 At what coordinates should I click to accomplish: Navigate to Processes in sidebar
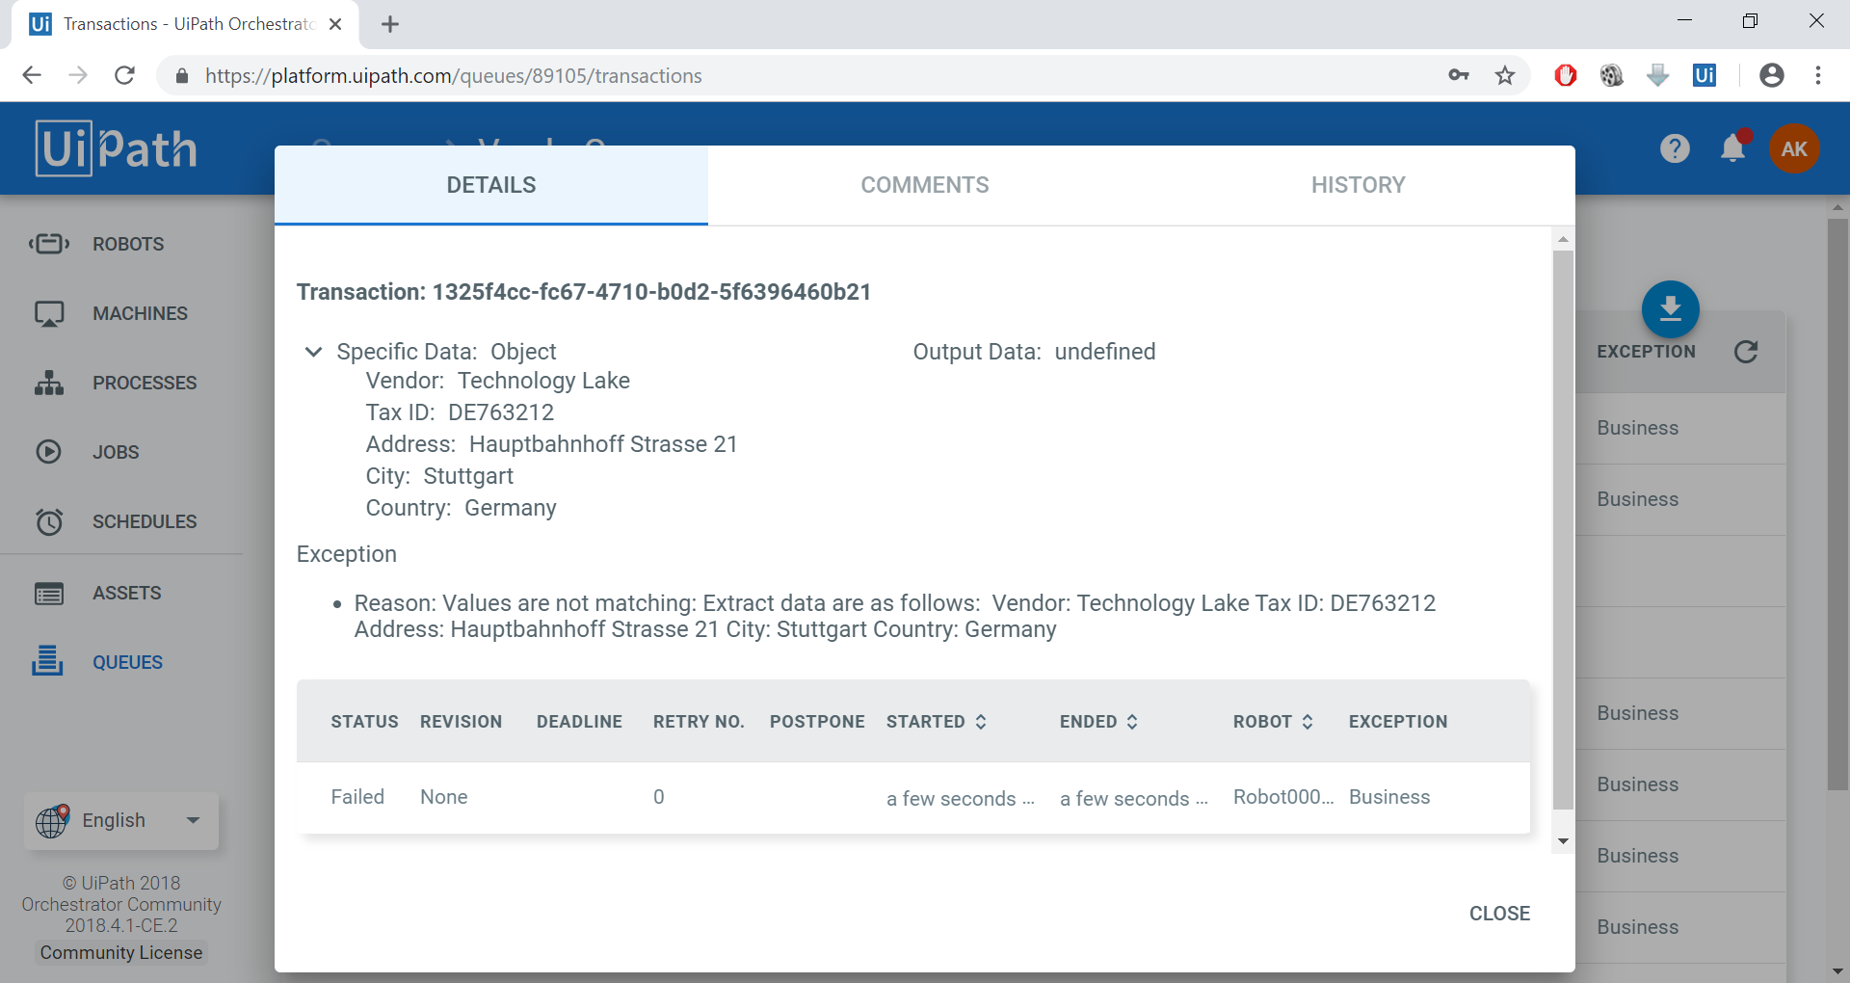(x=145, y=383)
